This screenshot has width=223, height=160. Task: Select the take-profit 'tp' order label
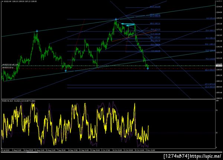click(x=8, y=68)
